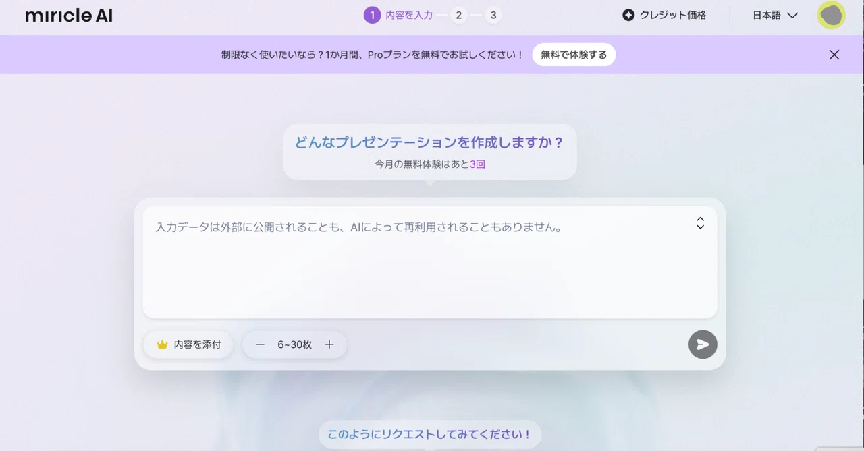Open クレジット価格 credit pricing
Image resolution: width=864 pixels, height=451 pixels.
664,15
